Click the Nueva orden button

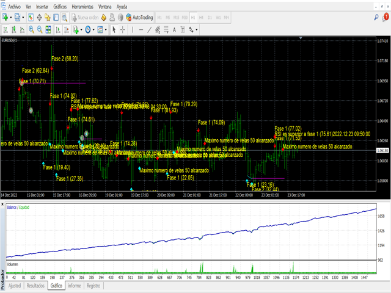coord(85,18)
